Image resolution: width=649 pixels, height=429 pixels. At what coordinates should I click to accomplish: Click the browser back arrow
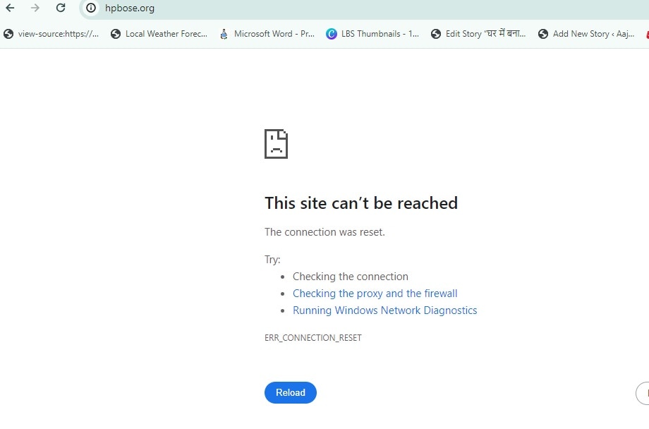click(10, 8)
